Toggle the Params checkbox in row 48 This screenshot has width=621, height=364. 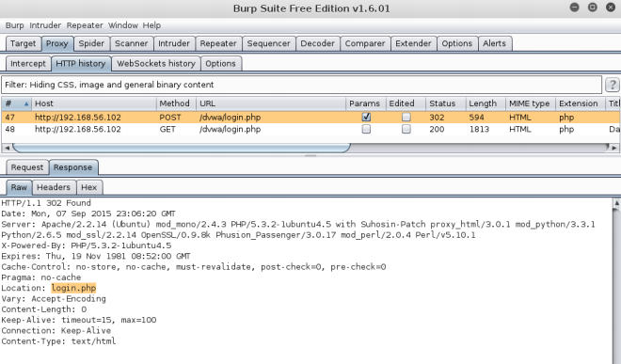(366, 129)
